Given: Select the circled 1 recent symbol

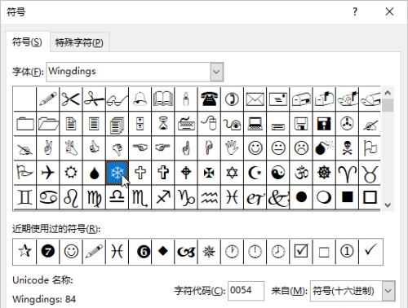Looking at the screenshot, I should click(x=347, y=251).
